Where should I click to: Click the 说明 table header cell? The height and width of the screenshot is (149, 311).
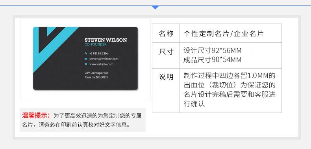[x=166, y=91]
